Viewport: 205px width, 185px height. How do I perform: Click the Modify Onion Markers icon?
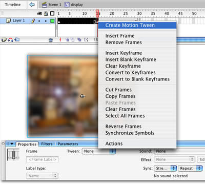[86, 40]
